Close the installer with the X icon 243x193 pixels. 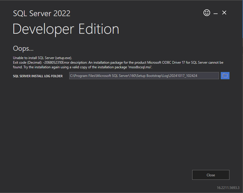pos(224,13)
